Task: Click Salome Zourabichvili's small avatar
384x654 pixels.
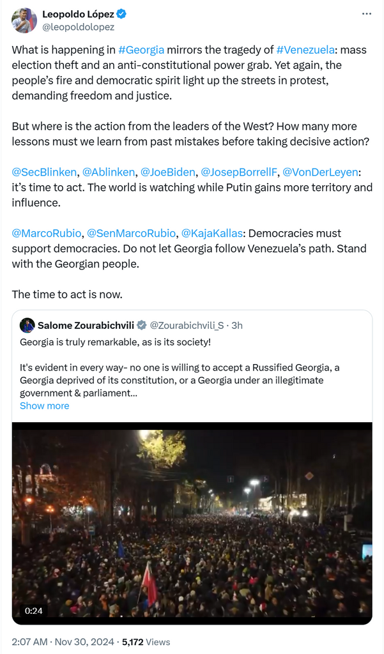Action: pos(27,325)
